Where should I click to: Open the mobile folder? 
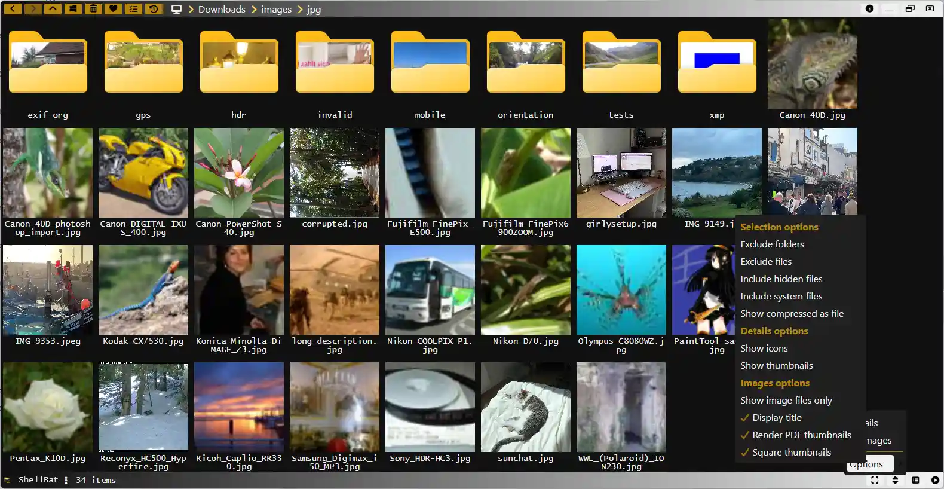pyautogui.click(x=430, y=70)
